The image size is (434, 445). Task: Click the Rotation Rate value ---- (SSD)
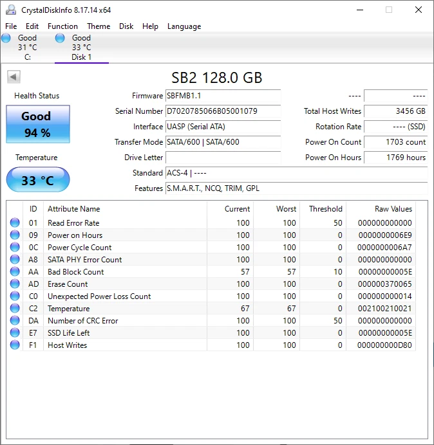[x=395, y=127]
